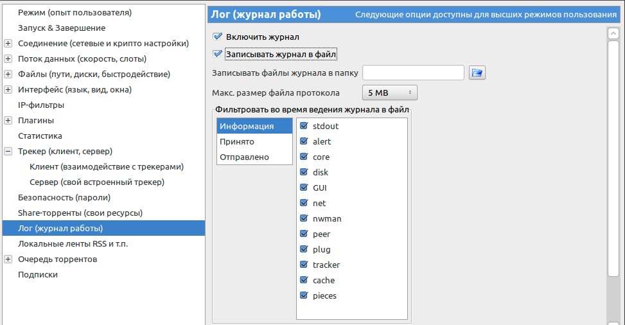Viewport: 625px width, 325px height.
Task: Open Сервер (свой встроенный трекер)
Action: tap(97, 182)
